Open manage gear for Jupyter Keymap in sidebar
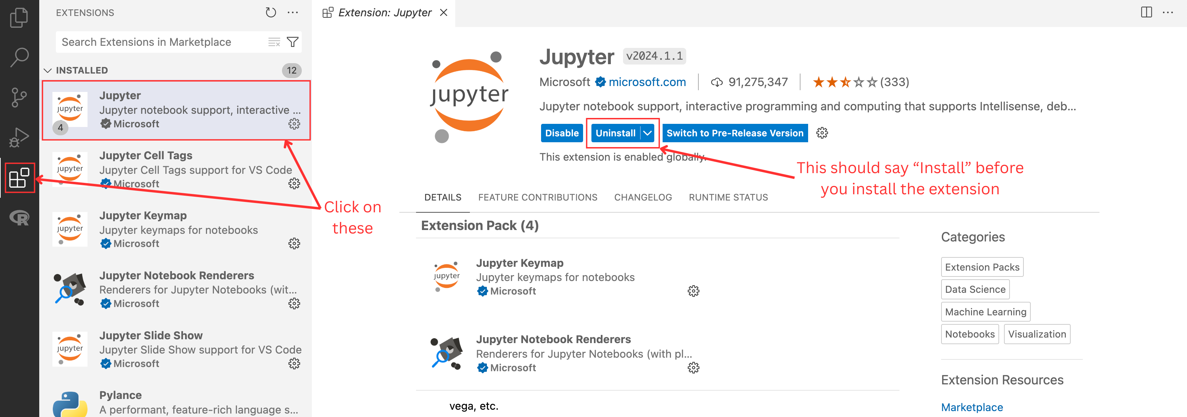This screenshot has width=1187, height=417. click(294, 243)
